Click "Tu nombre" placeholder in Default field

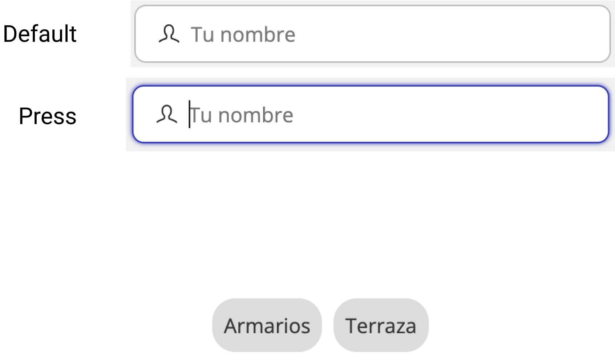coord(243,35)
